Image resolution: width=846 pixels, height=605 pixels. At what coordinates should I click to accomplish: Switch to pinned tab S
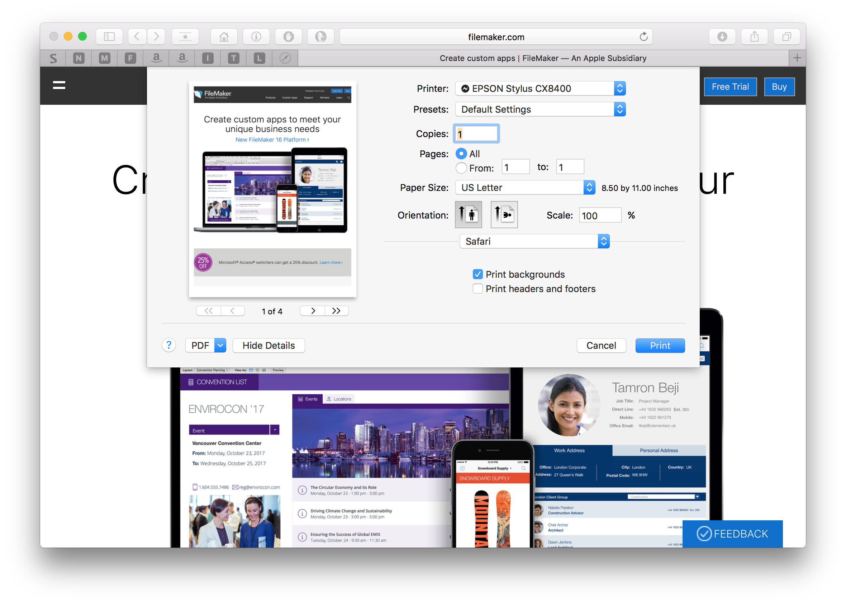pos(53,58)
